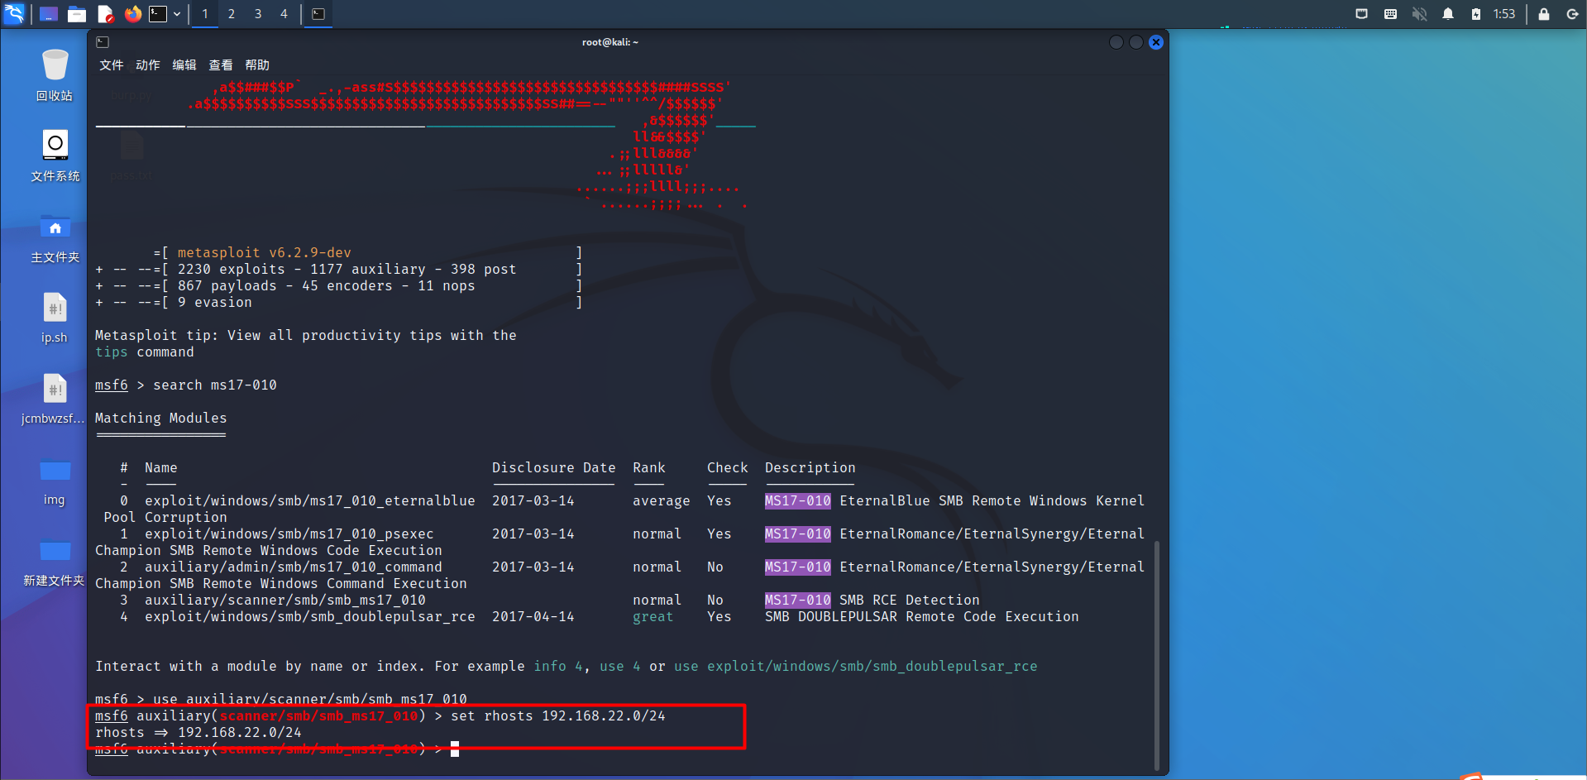Click '2017-04-14' disclosure date
The width and height of the screenshot is (1587, 780).
click(533, 617)
